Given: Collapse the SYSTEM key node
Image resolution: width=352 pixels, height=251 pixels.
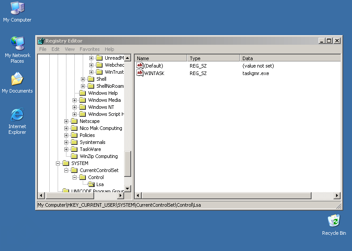Looking at the screenshot, I should [x=58, y=163].
